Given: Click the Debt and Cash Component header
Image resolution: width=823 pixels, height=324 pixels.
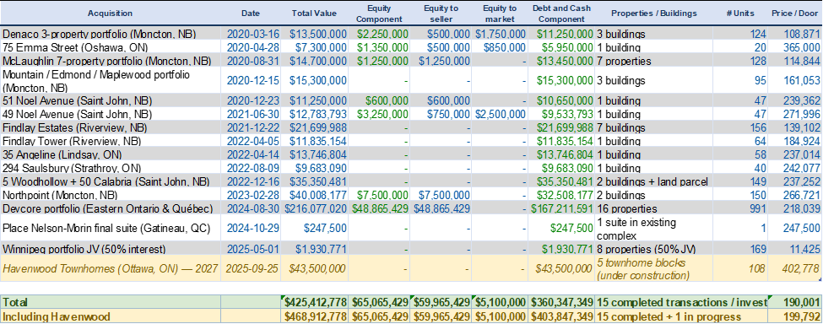Looking at the screenshot, I should 561,13.
